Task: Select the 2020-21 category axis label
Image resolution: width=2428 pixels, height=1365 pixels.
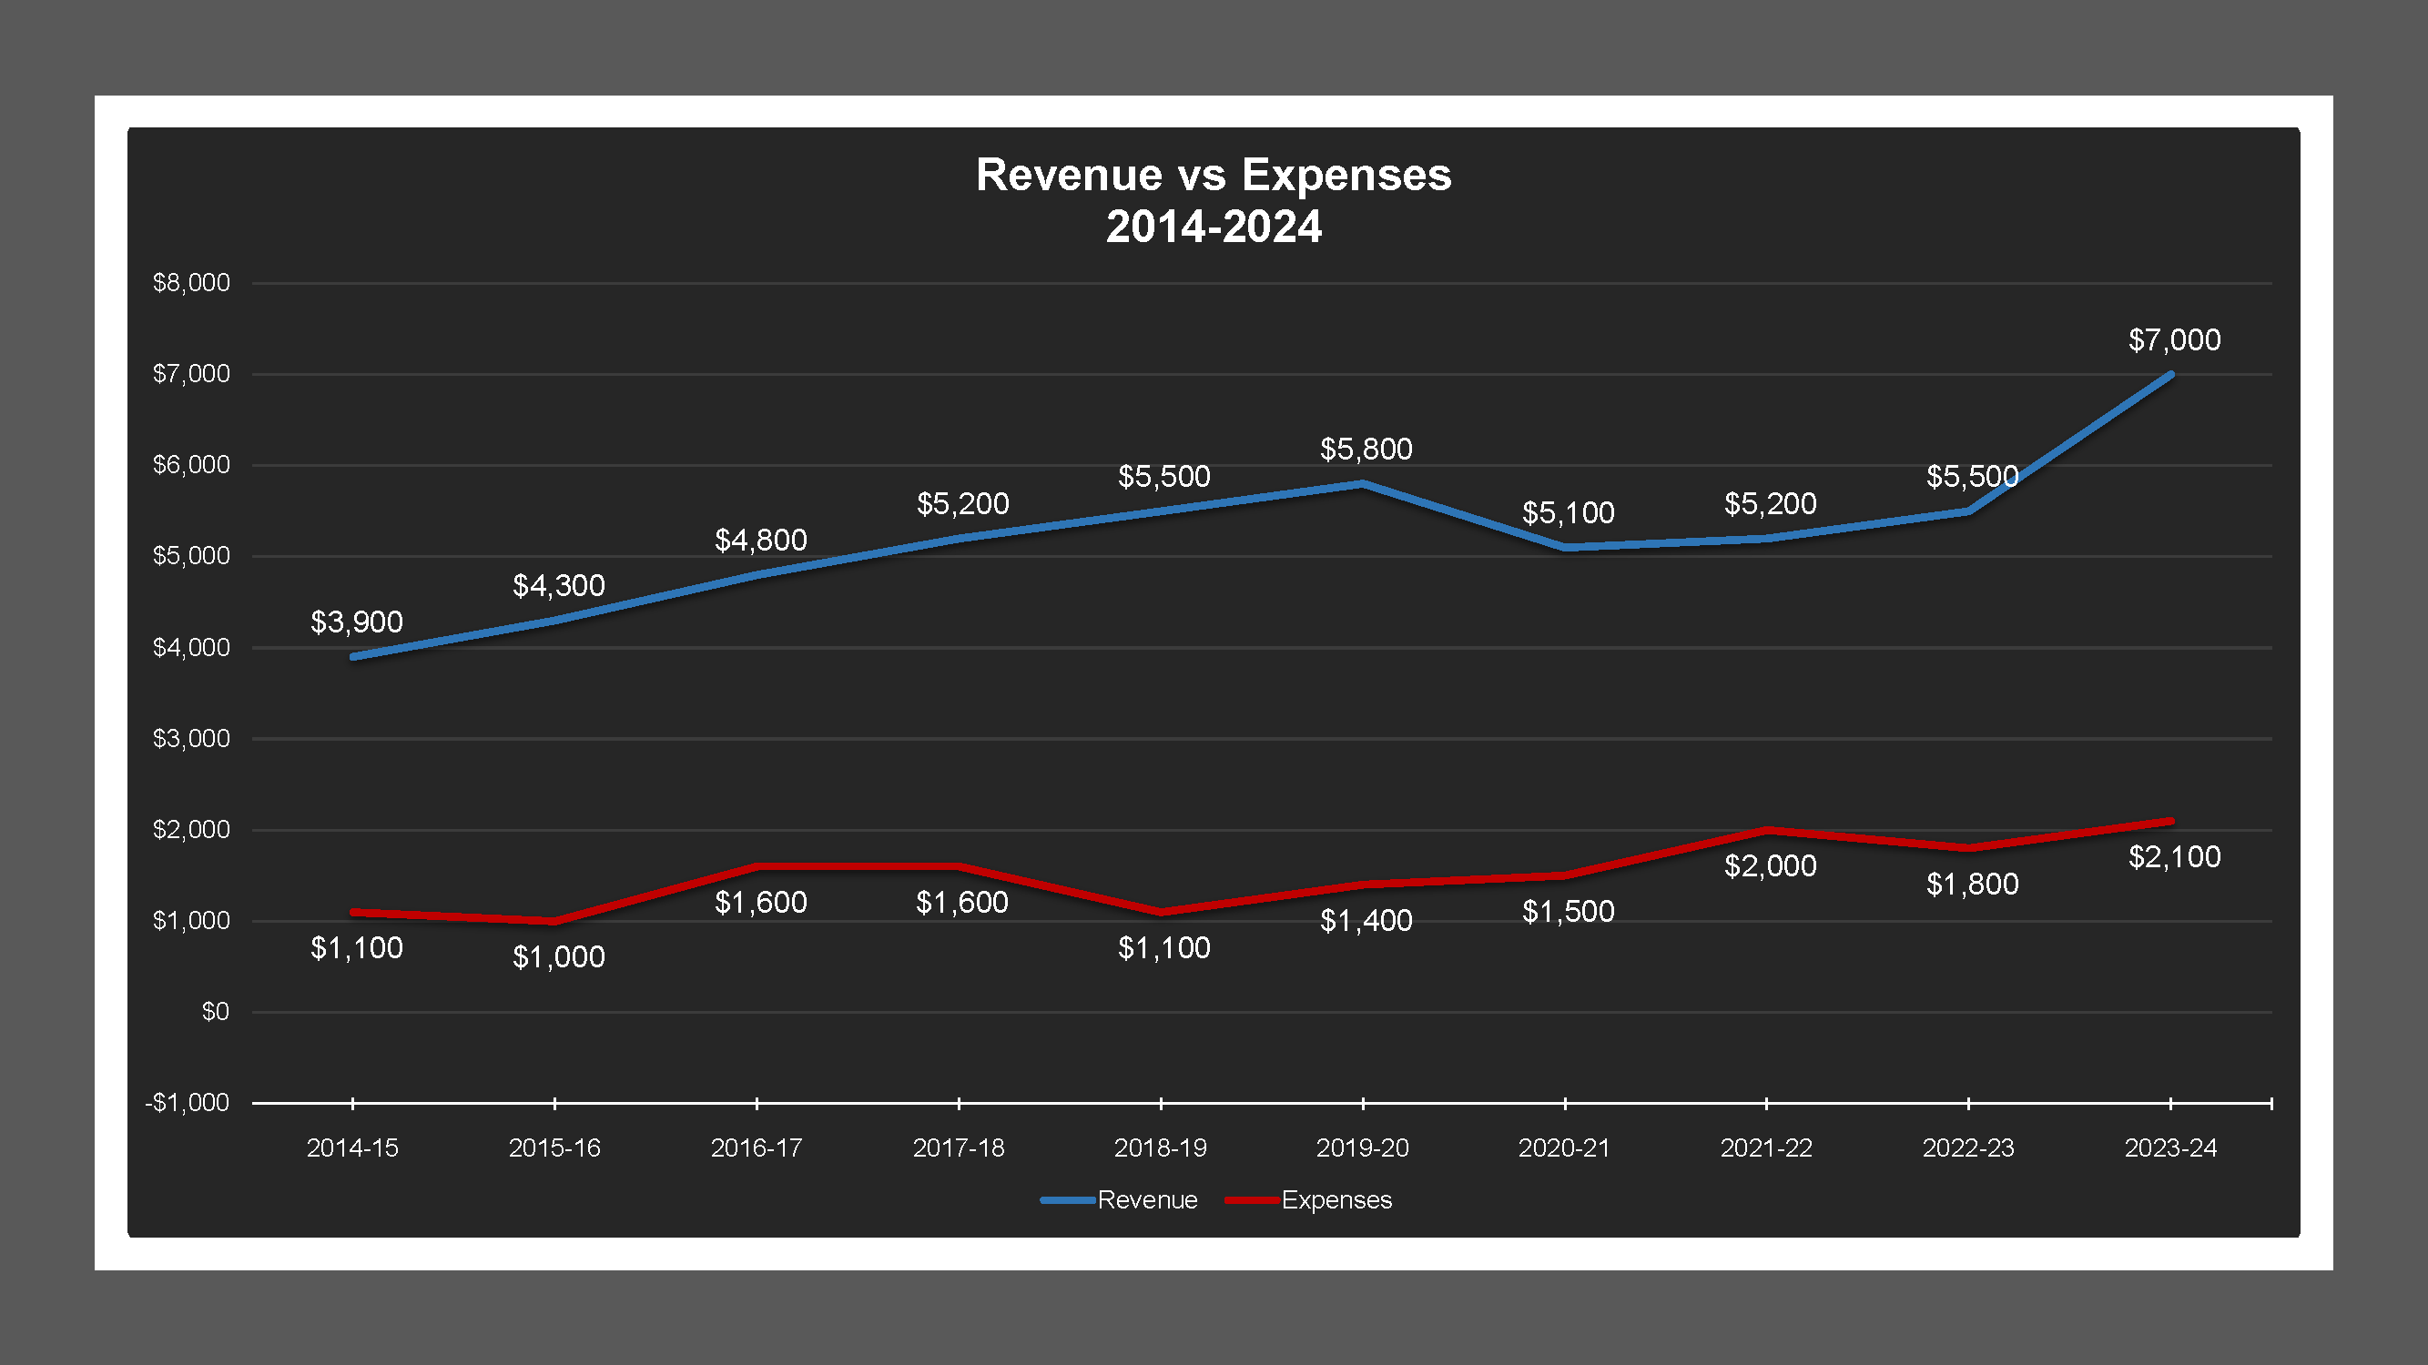Action: (x=1565, y=1148)
